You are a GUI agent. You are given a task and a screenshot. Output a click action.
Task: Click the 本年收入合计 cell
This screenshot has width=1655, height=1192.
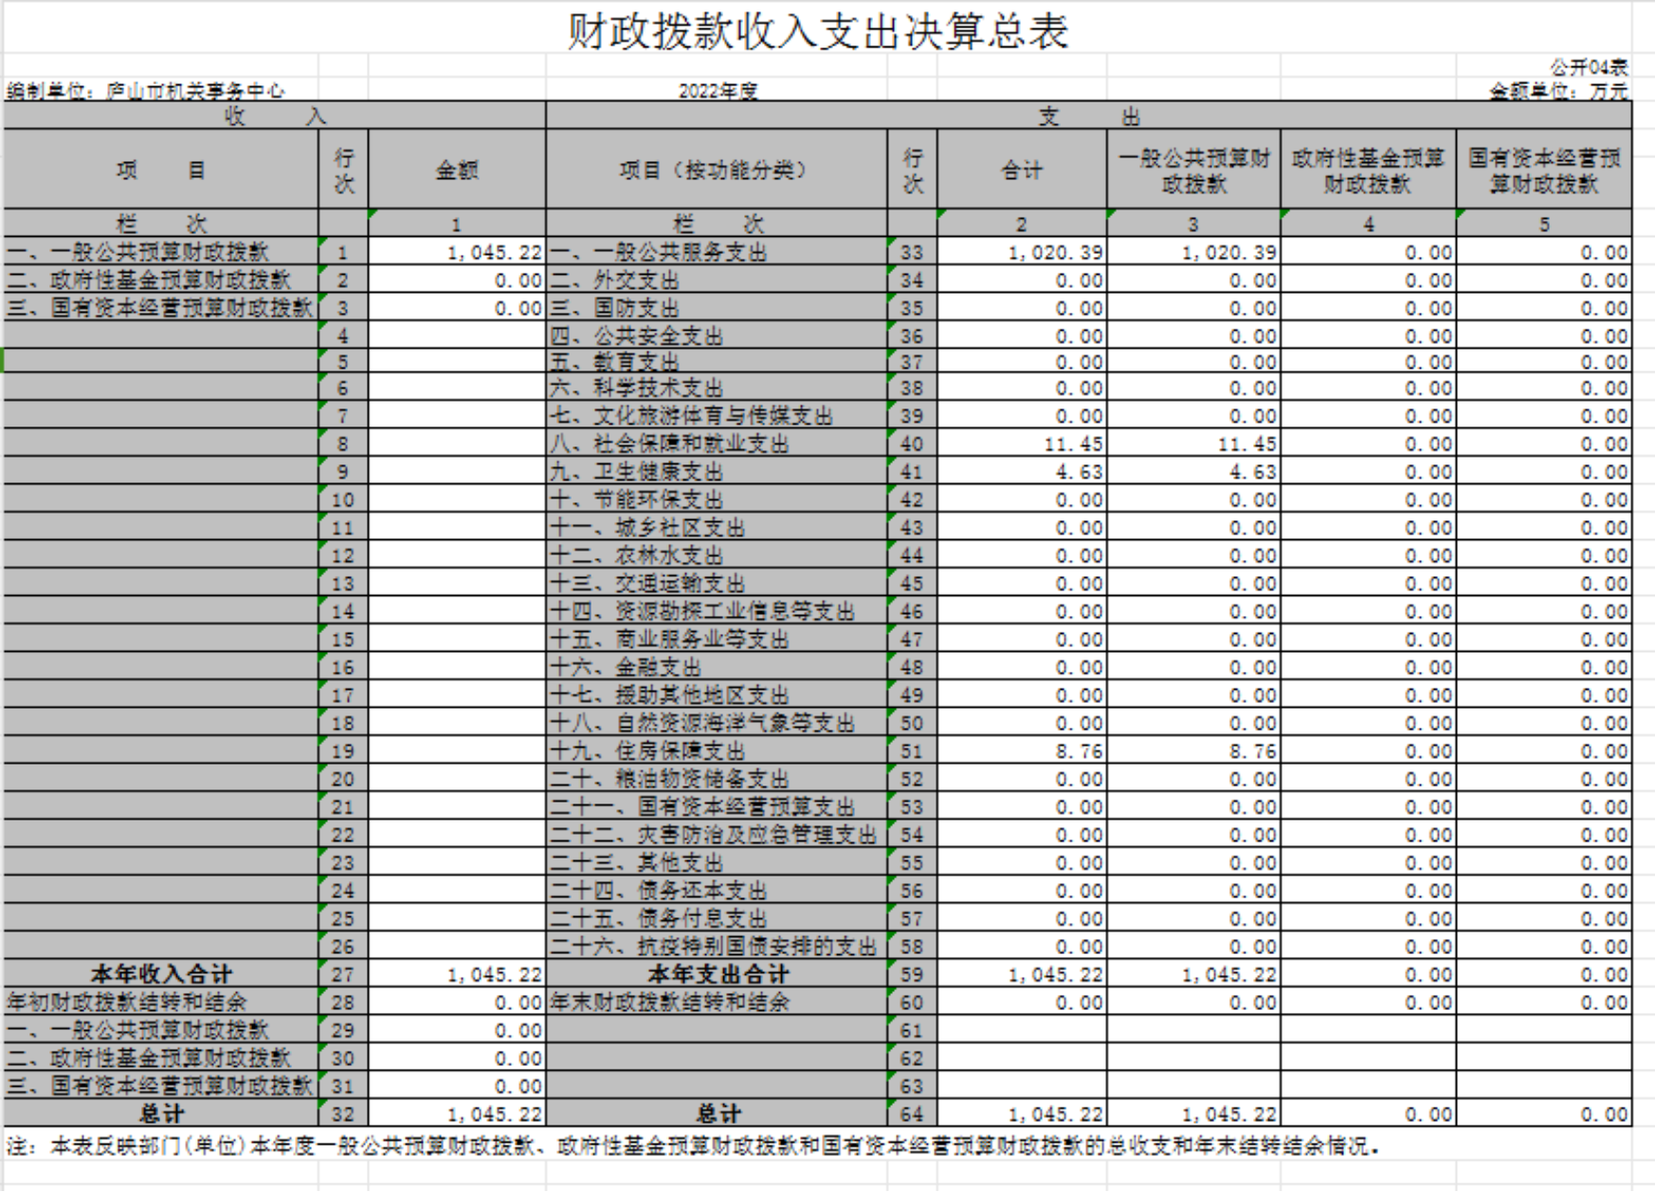[161, 974]
